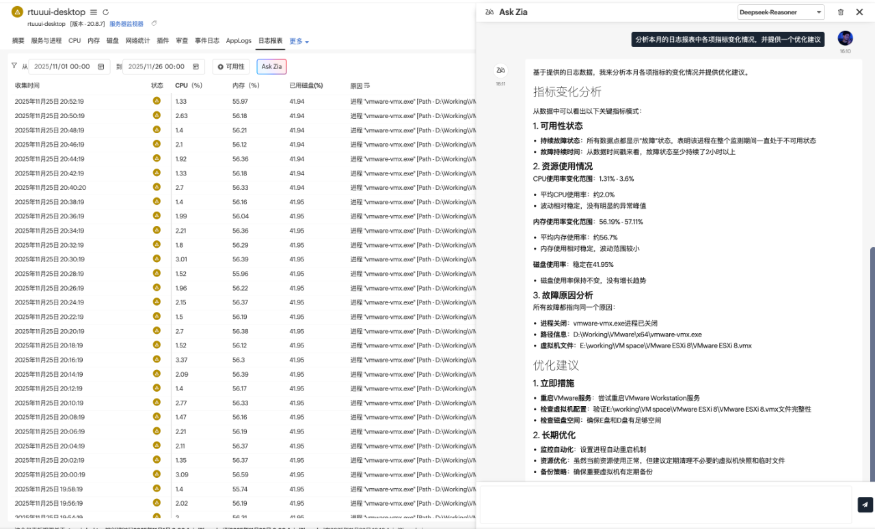The width and height of the screenshot is (875, 529).
Task: Click the filter funnel icon
Action: click(14, 66)
